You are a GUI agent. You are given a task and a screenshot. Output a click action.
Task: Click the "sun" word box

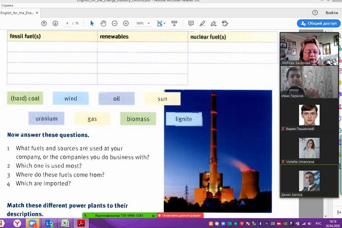[162, 99]
